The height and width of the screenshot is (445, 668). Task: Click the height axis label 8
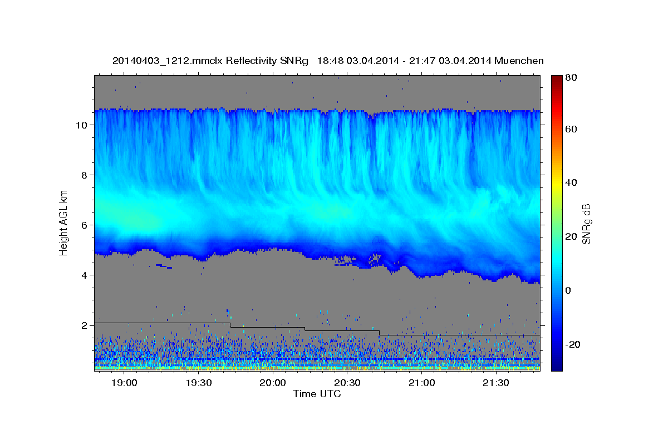tap(84, 175)
